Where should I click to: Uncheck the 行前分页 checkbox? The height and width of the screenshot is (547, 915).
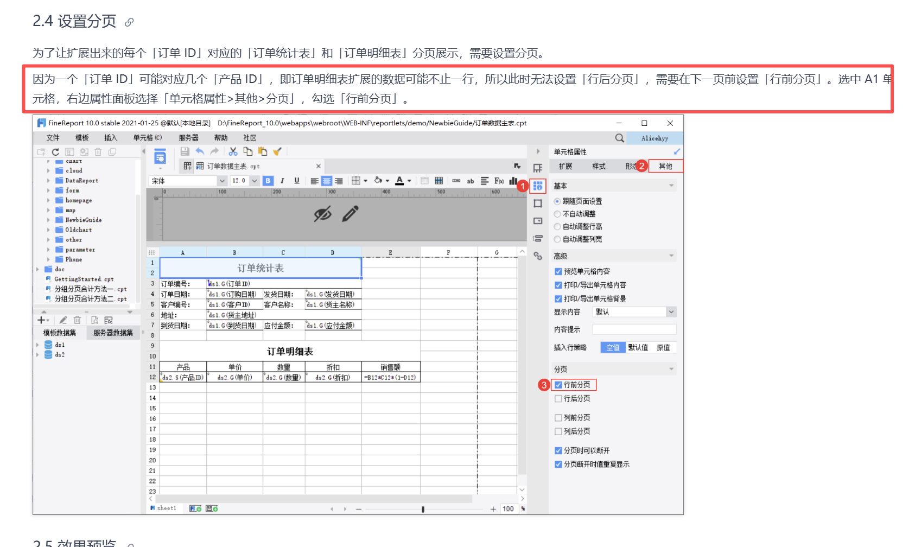pos(558,385)
